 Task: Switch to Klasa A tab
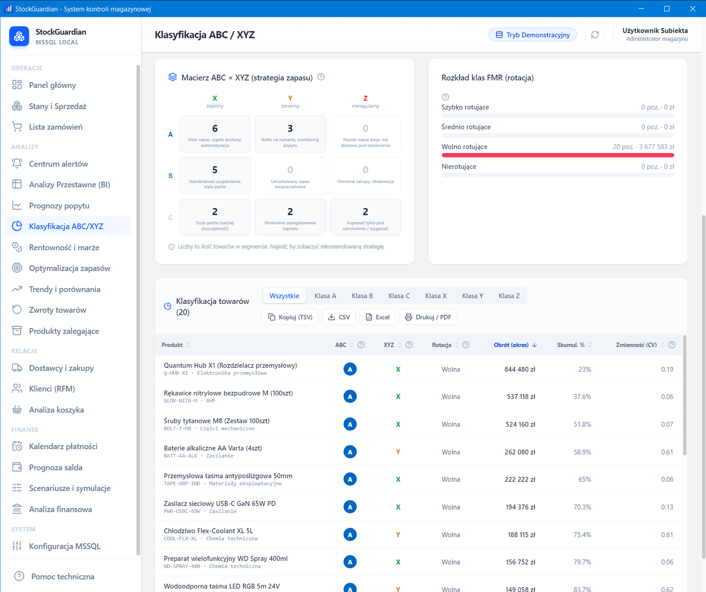point(325,296)
